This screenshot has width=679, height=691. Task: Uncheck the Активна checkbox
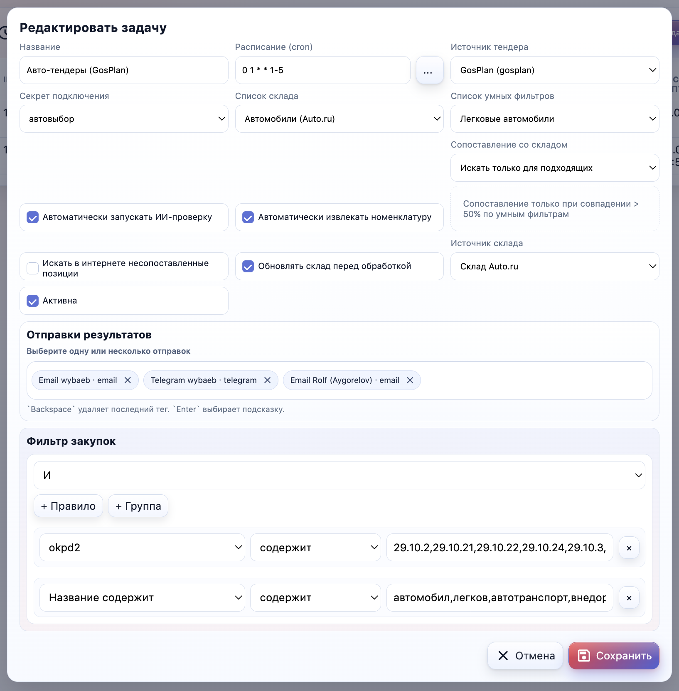click(33, 301)
